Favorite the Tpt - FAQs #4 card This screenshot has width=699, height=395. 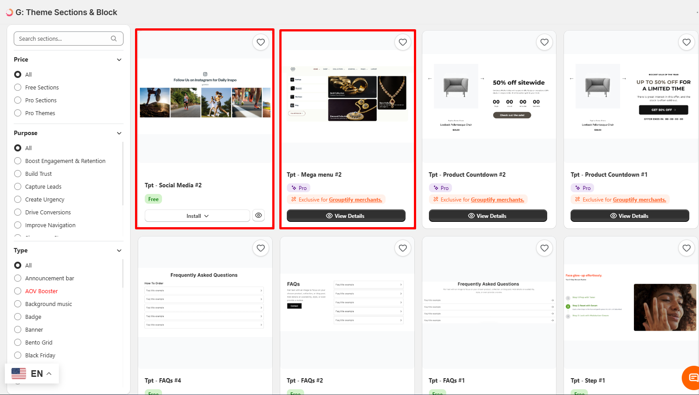(261, 248)
